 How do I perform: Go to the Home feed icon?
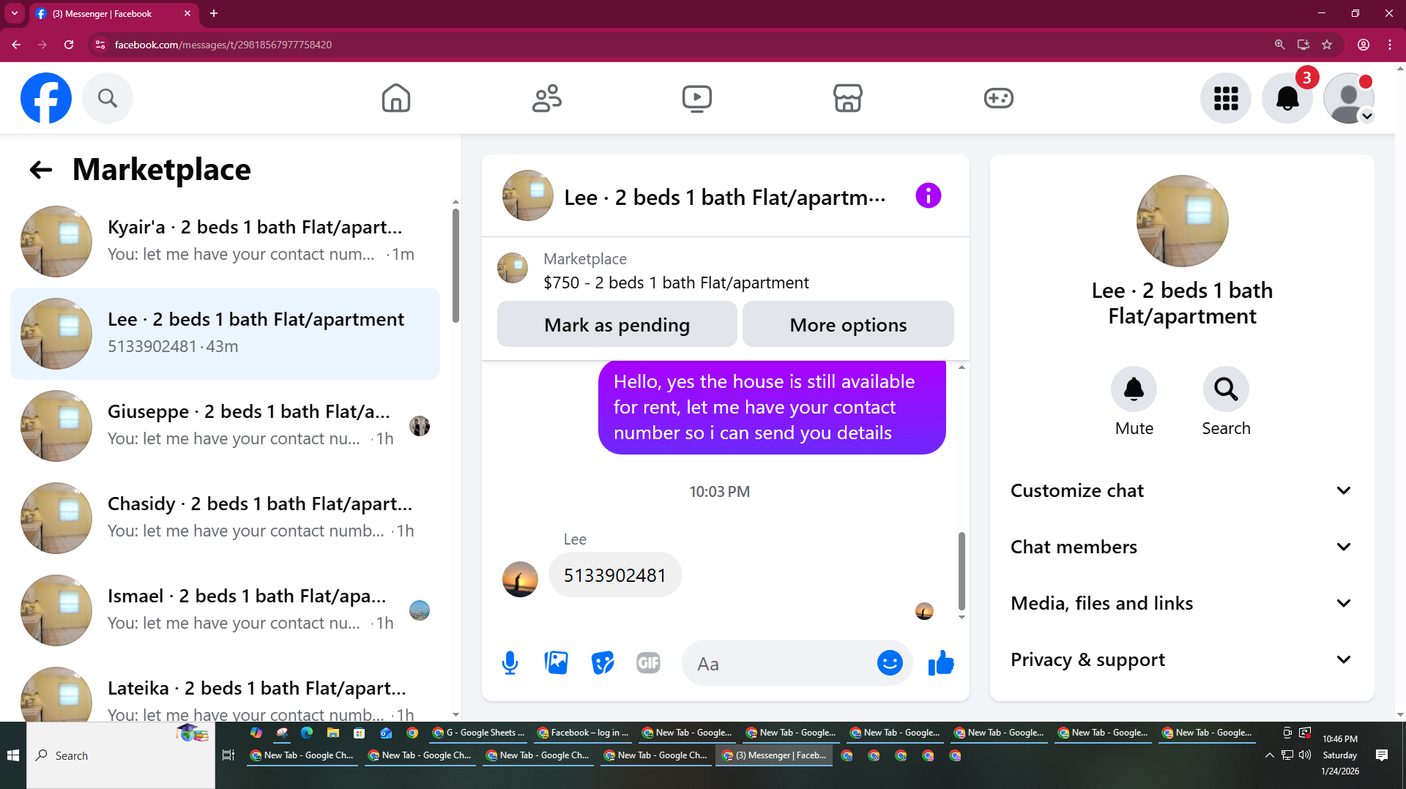click(x=396, y=98)
